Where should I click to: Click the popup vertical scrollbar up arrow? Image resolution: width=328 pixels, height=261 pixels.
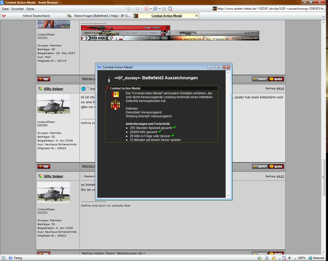point(228,73)
